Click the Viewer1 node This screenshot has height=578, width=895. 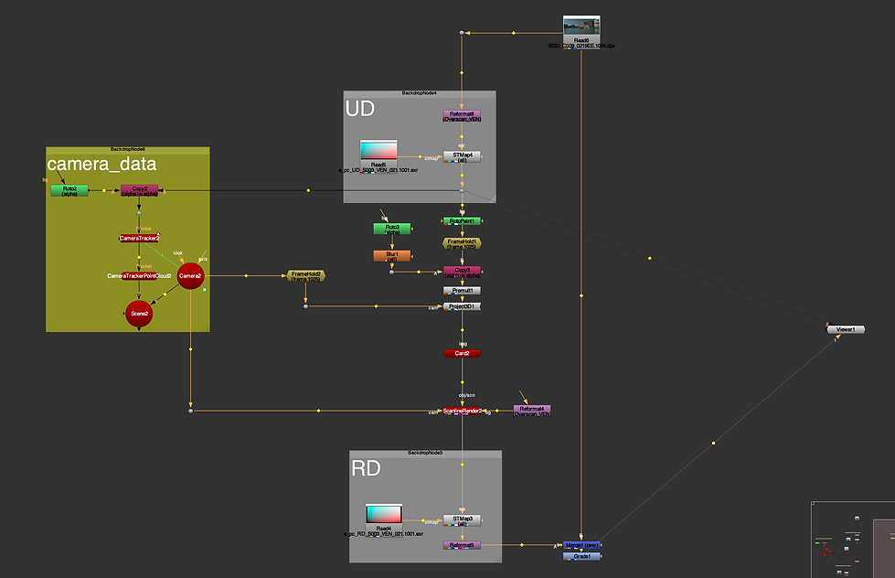846,329
